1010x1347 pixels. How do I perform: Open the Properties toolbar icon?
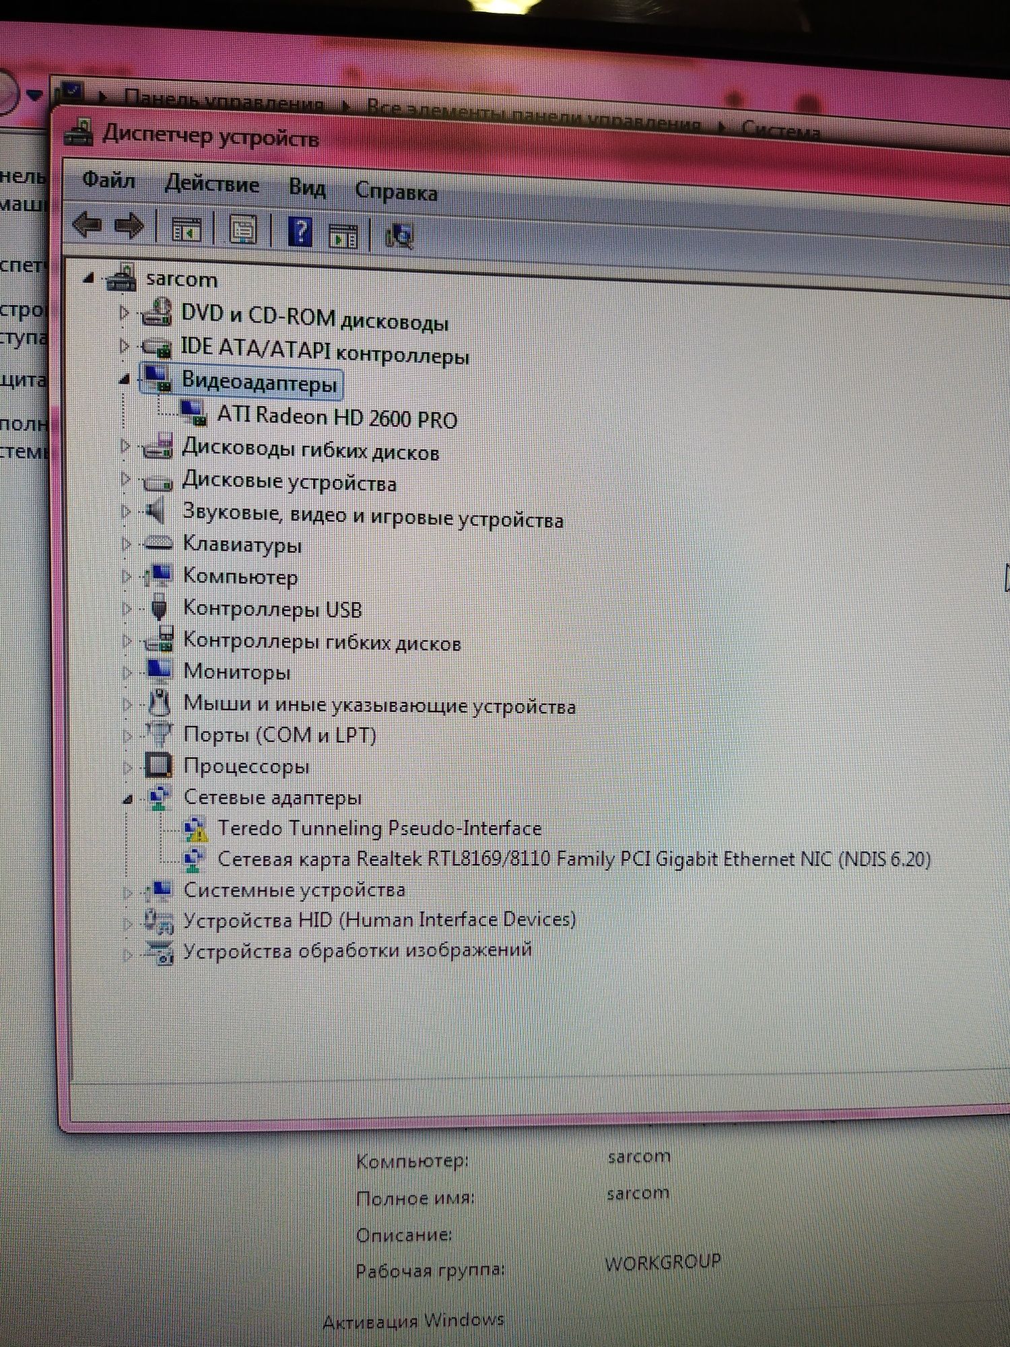tap(243, 230)
